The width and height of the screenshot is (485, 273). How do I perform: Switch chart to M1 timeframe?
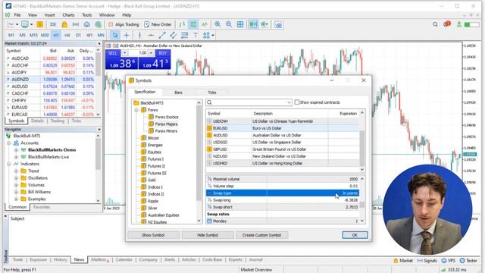(x=11, y=36)
